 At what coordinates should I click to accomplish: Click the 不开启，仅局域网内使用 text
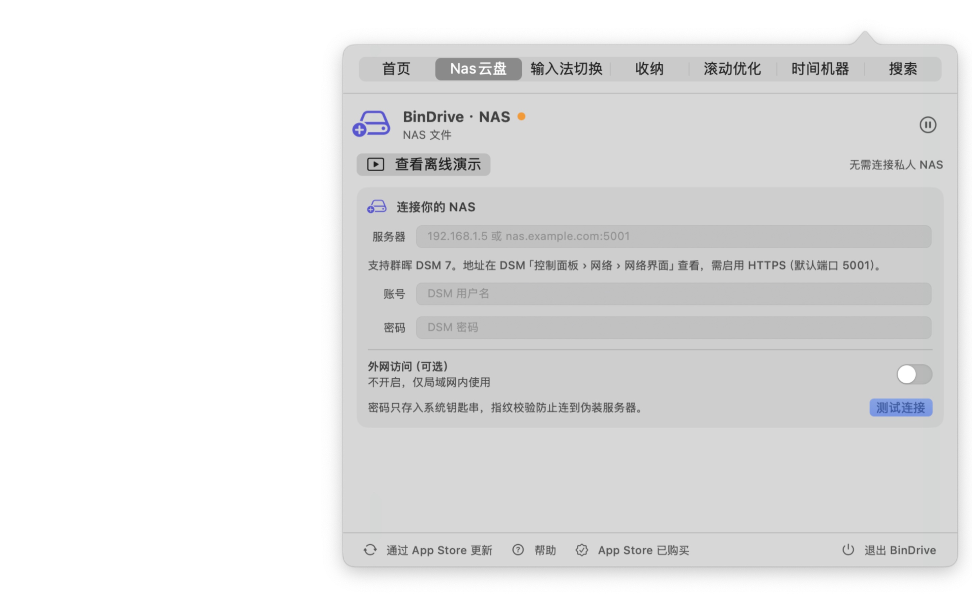coord(429,382)
